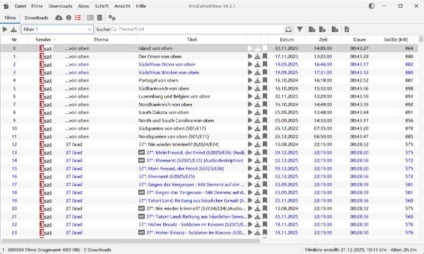Viewport: 424px width, 254px height.
Task: Open the Downloads menu in menu bar
Action: pos(60,6)
